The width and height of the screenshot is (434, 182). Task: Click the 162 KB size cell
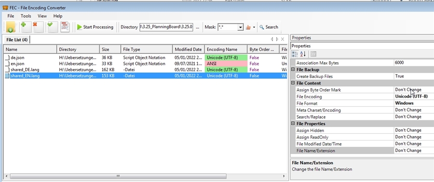(108, 70)
